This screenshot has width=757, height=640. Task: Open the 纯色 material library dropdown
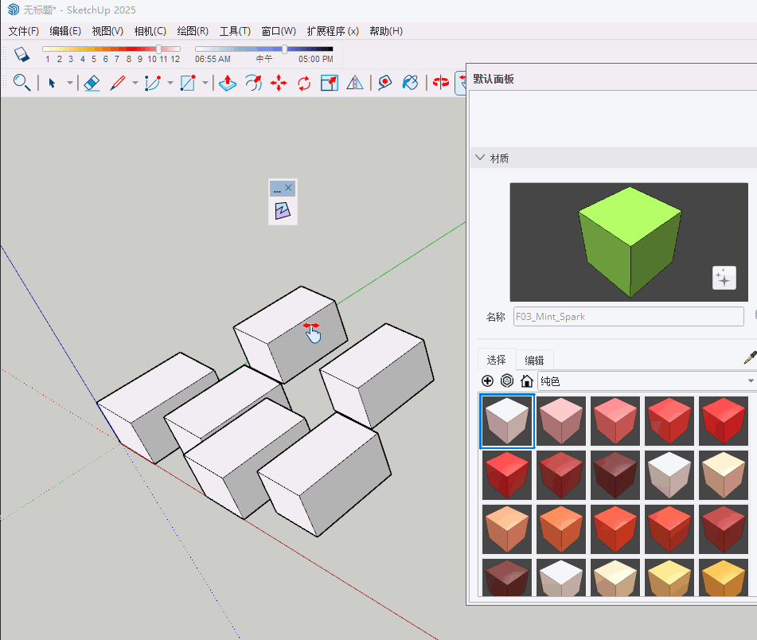(647, 380)
